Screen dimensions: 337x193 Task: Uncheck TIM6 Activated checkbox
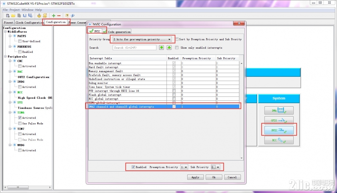(20, 118)
